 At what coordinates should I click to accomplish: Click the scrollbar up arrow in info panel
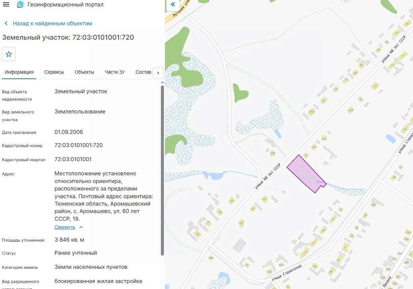click(162, 82)
